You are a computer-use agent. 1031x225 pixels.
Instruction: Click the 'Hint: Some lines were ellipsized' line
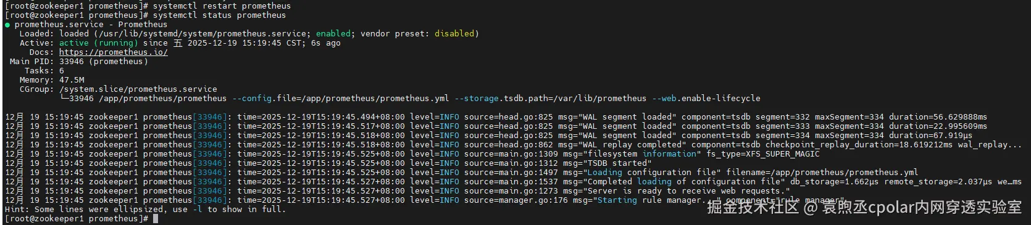146,210
